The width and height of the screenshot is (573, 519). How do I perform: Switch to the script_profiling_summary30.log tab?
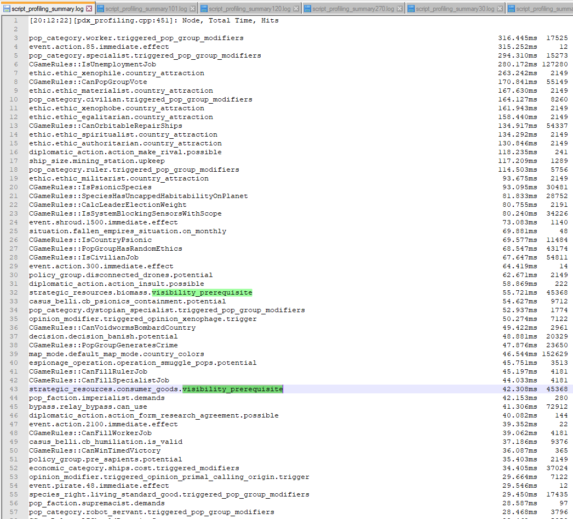(x=455, y=8)
